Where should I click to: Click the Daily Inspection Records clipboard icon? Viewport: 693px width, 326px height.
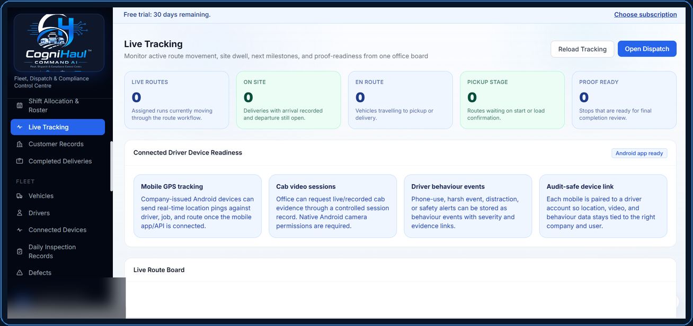click(x=20, y=251)
